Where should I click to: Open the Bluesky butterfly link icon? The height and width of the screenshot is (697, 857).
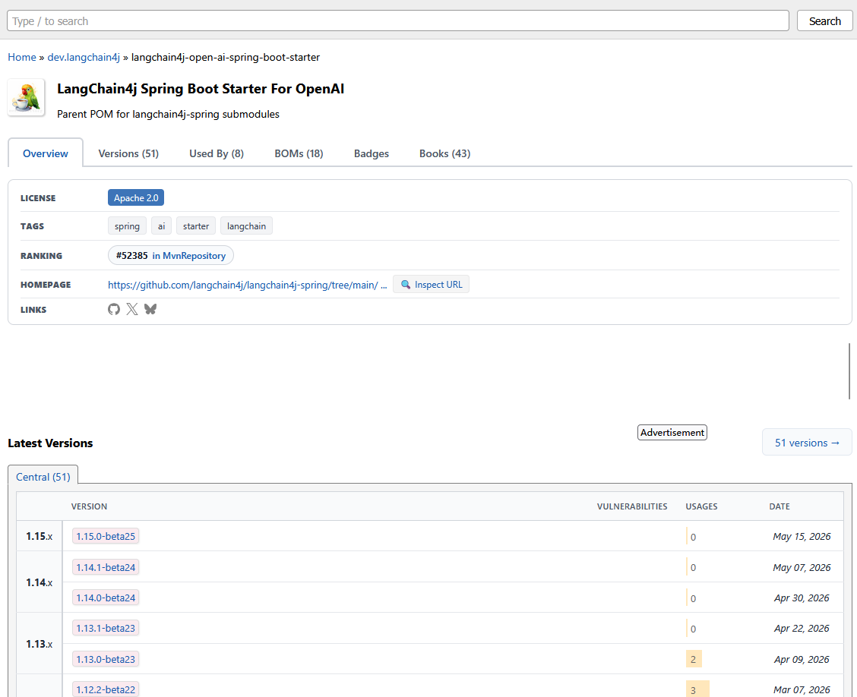[150, 309]
